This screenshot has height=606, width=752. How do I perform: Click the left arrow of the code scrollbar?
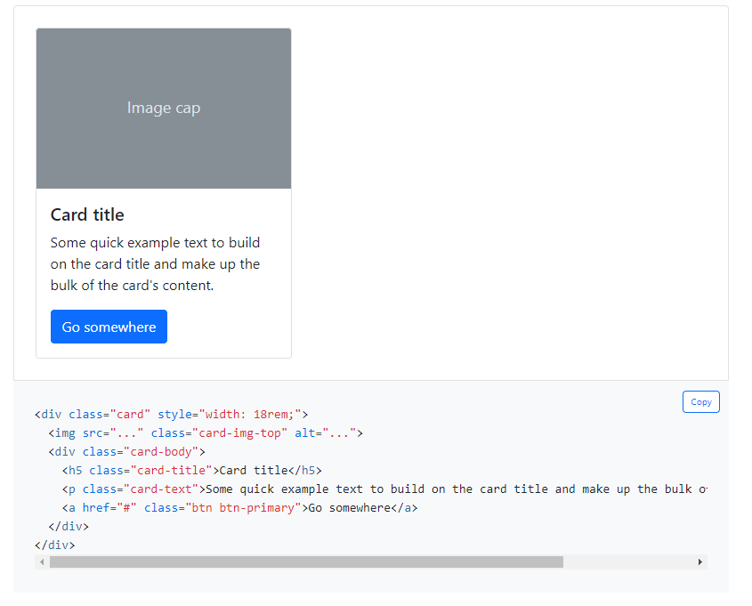tap(44, 562)
